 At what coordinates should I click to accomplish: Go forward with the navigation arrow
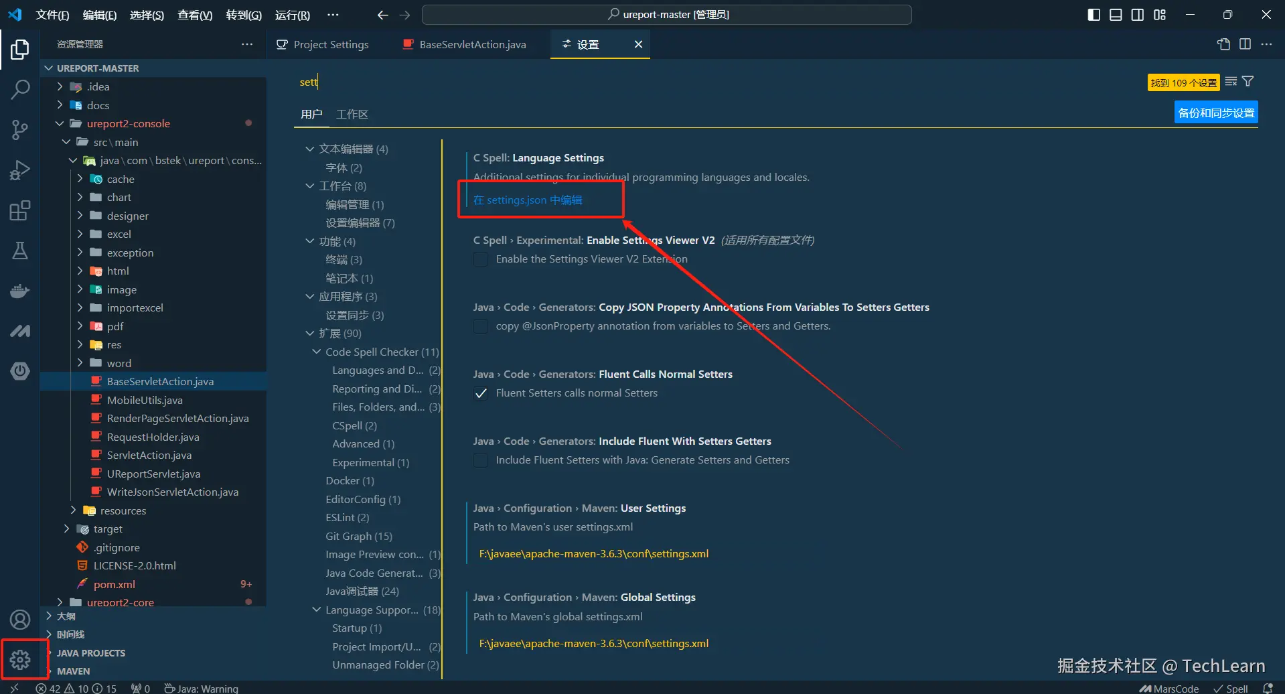point(404,15)
